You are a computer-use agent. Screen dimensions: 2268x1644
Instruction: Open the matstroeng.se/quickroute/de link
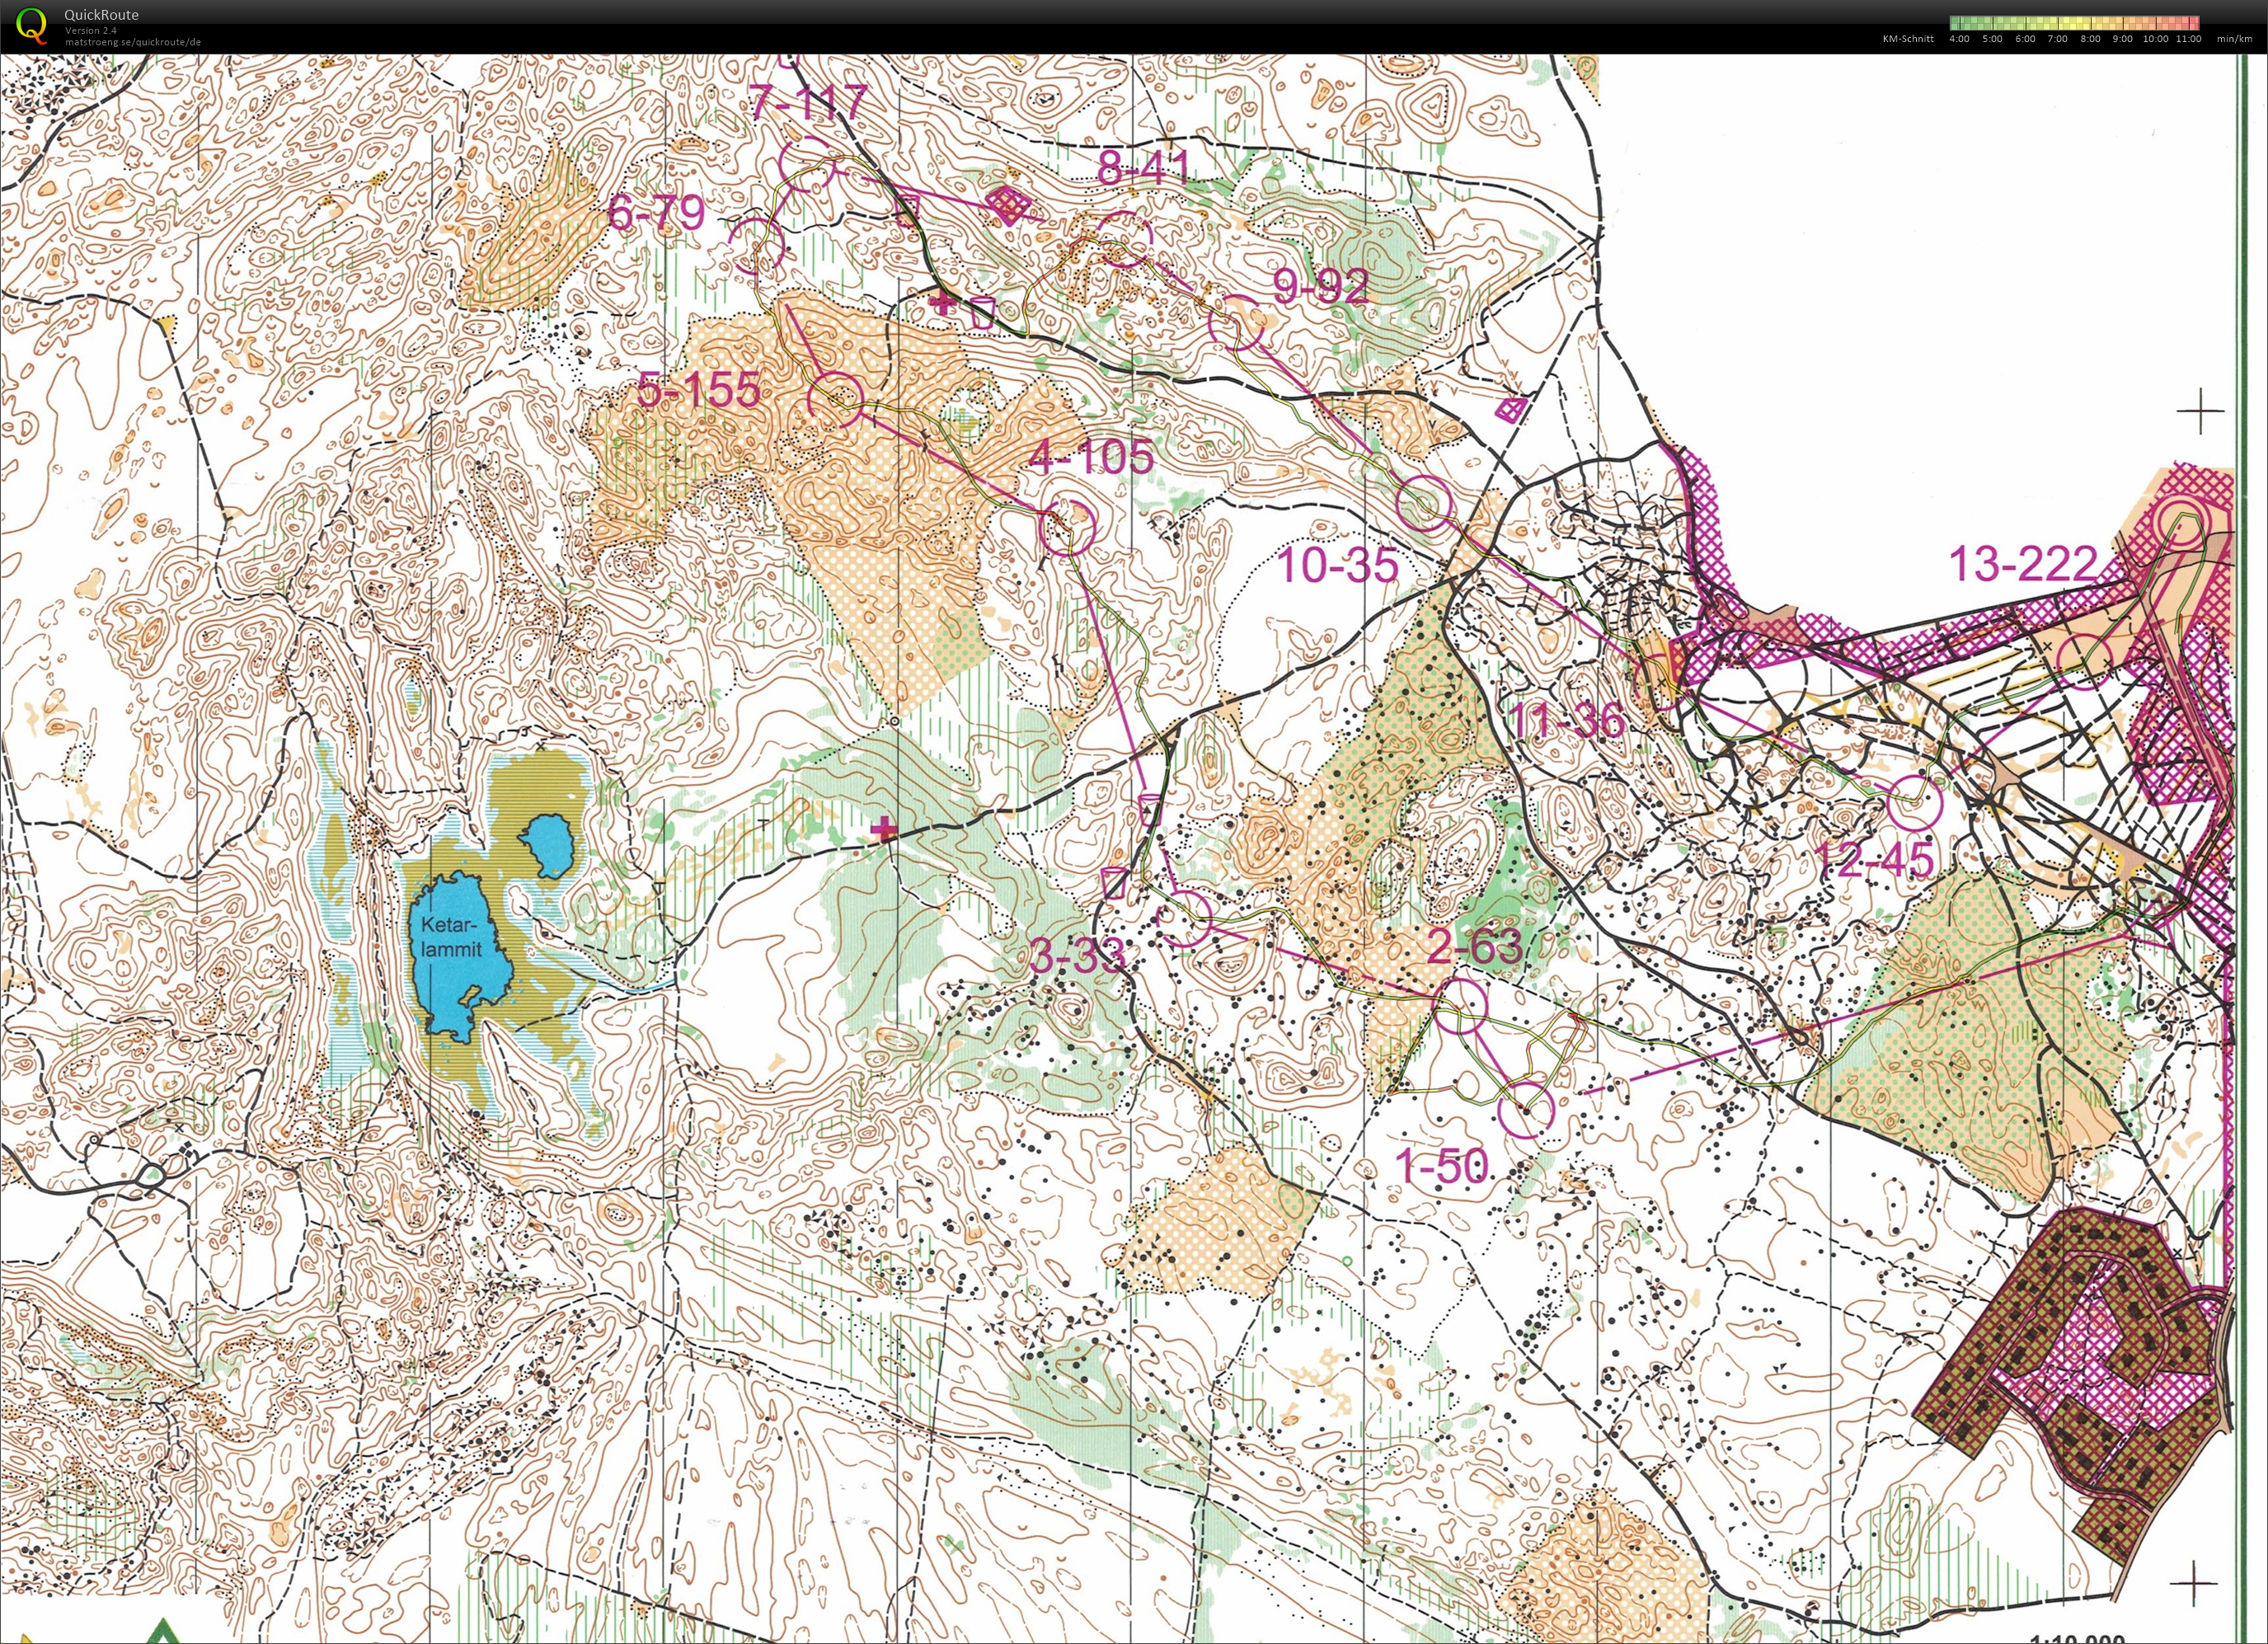click(x=133, y=42)
